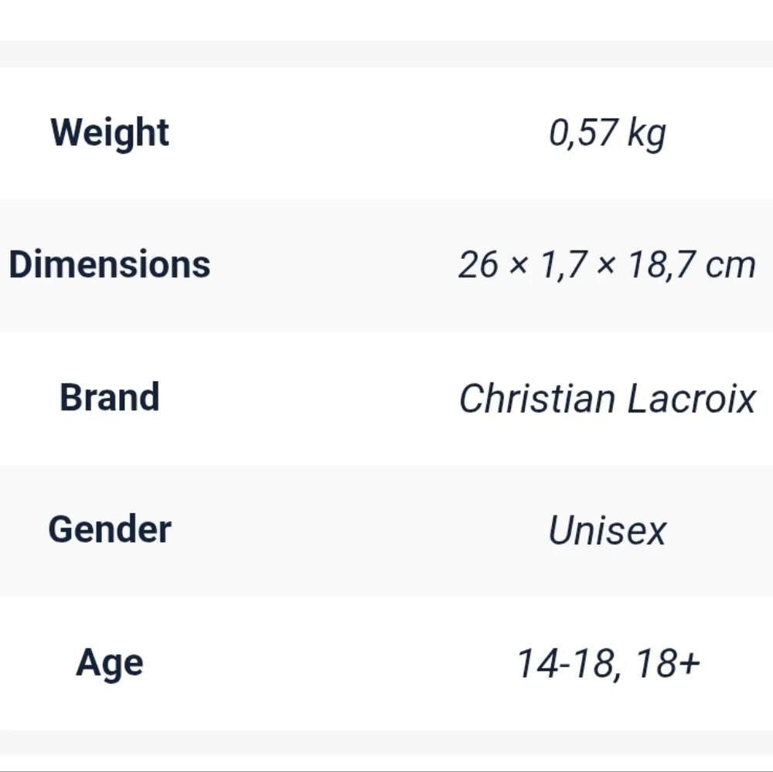Click the Age attribute label
Image resolution: width=773 pixels, height=772 pixels.
[x=110, y=663]
